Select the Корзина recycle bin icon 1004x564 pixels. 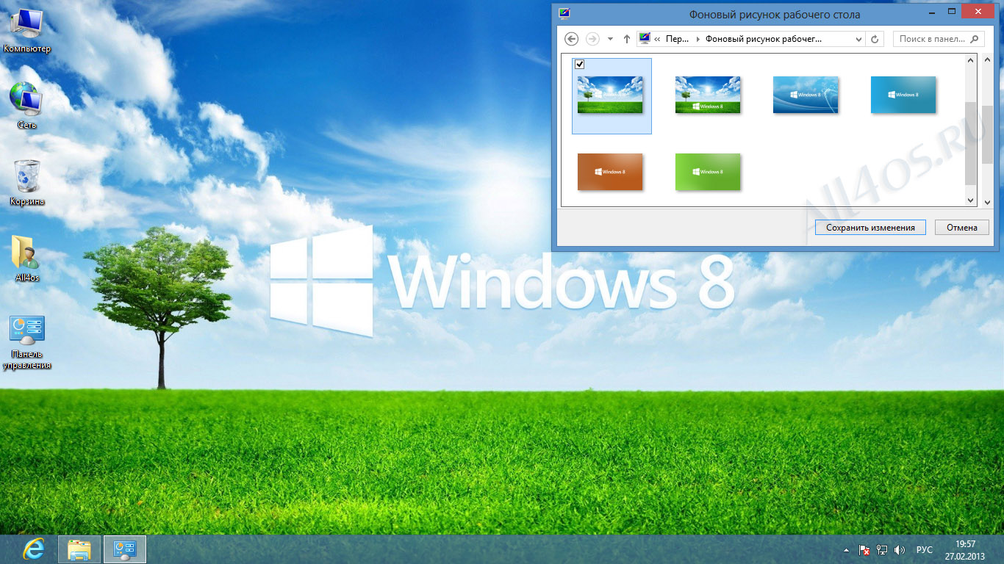27,182
